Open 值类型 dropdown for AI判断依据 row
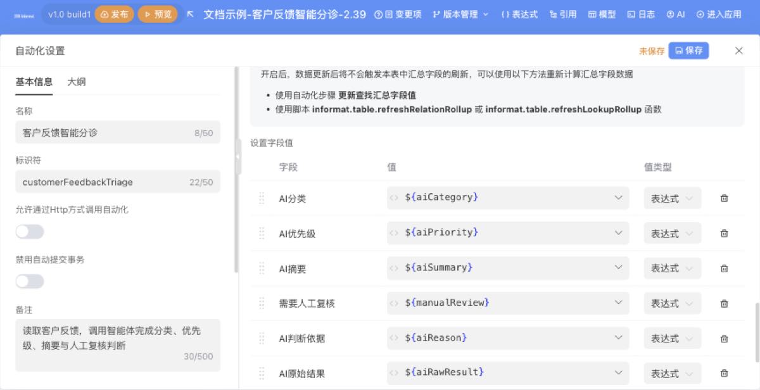 pos(673,338)
